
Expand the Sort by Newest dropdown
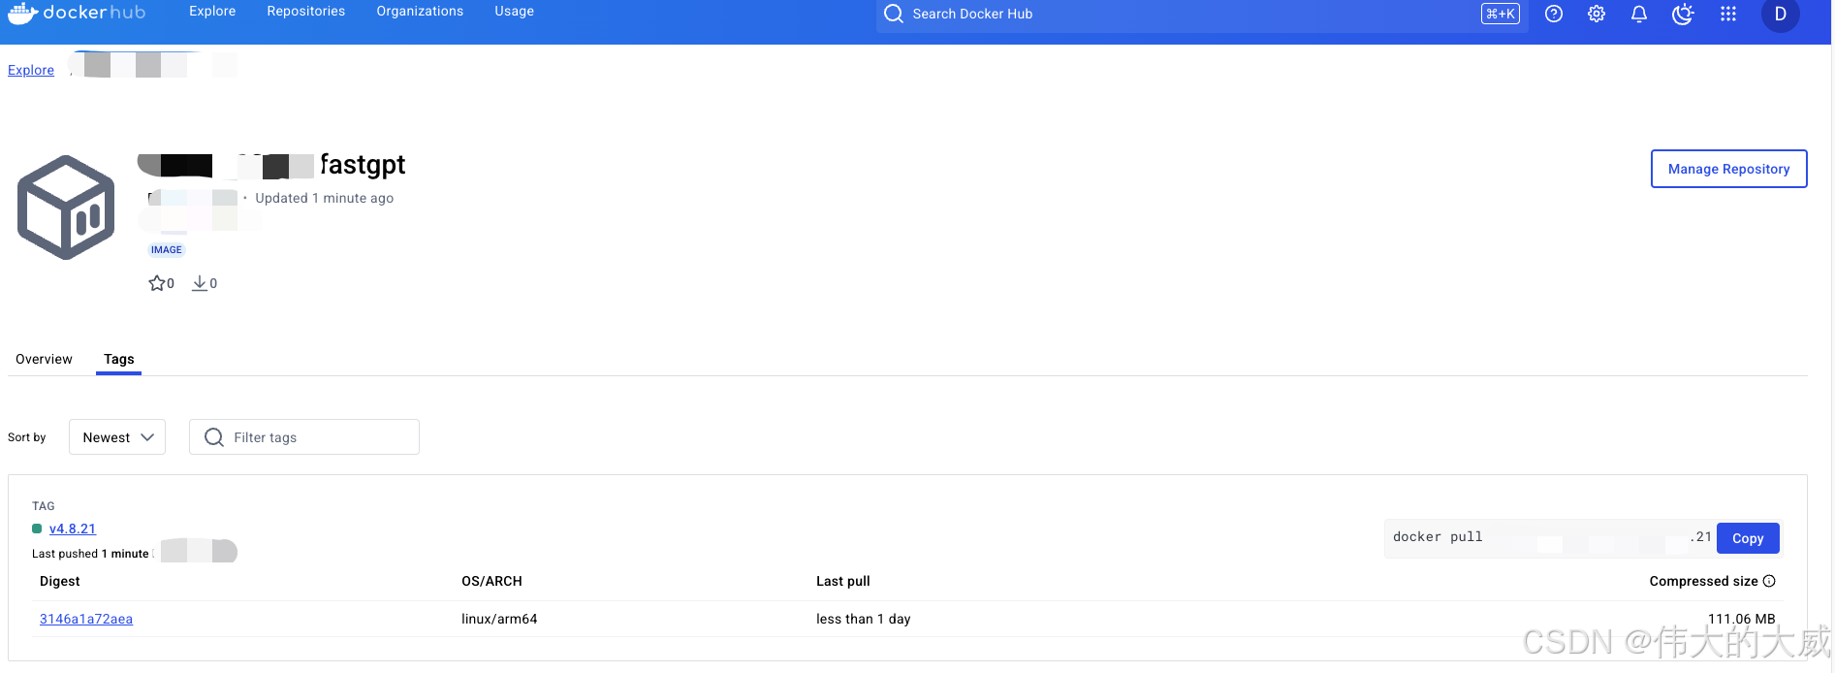click(117, 437)
